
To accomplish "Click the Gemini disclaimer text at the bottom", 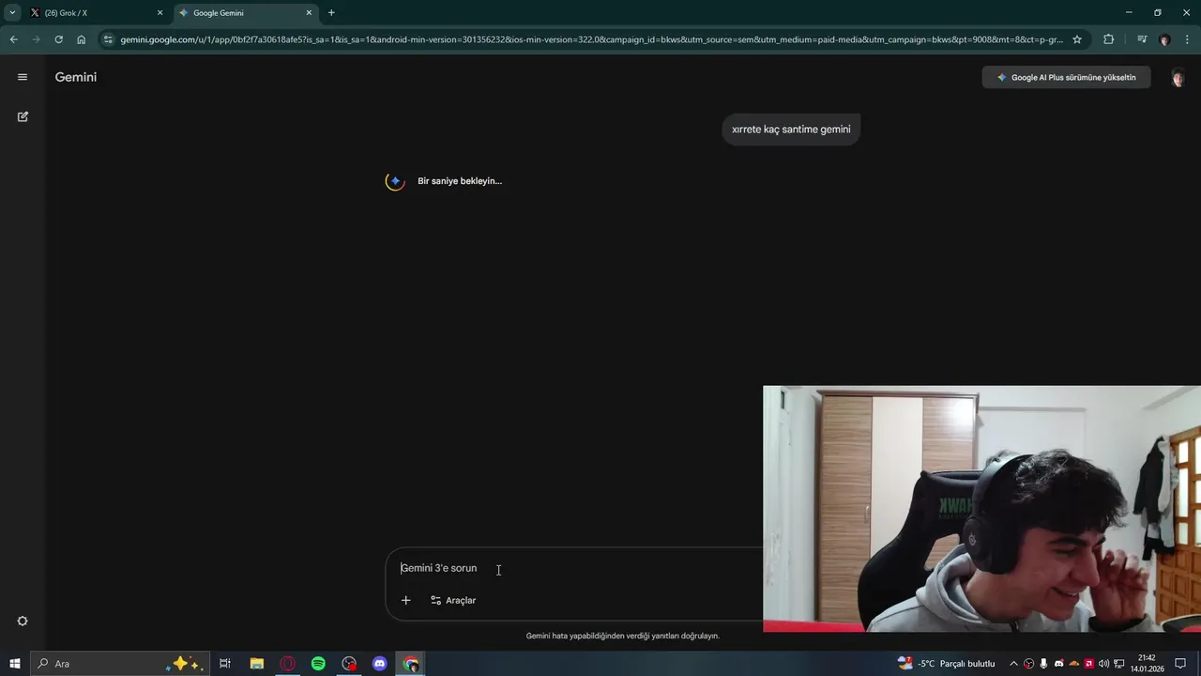I will [623, 636].
